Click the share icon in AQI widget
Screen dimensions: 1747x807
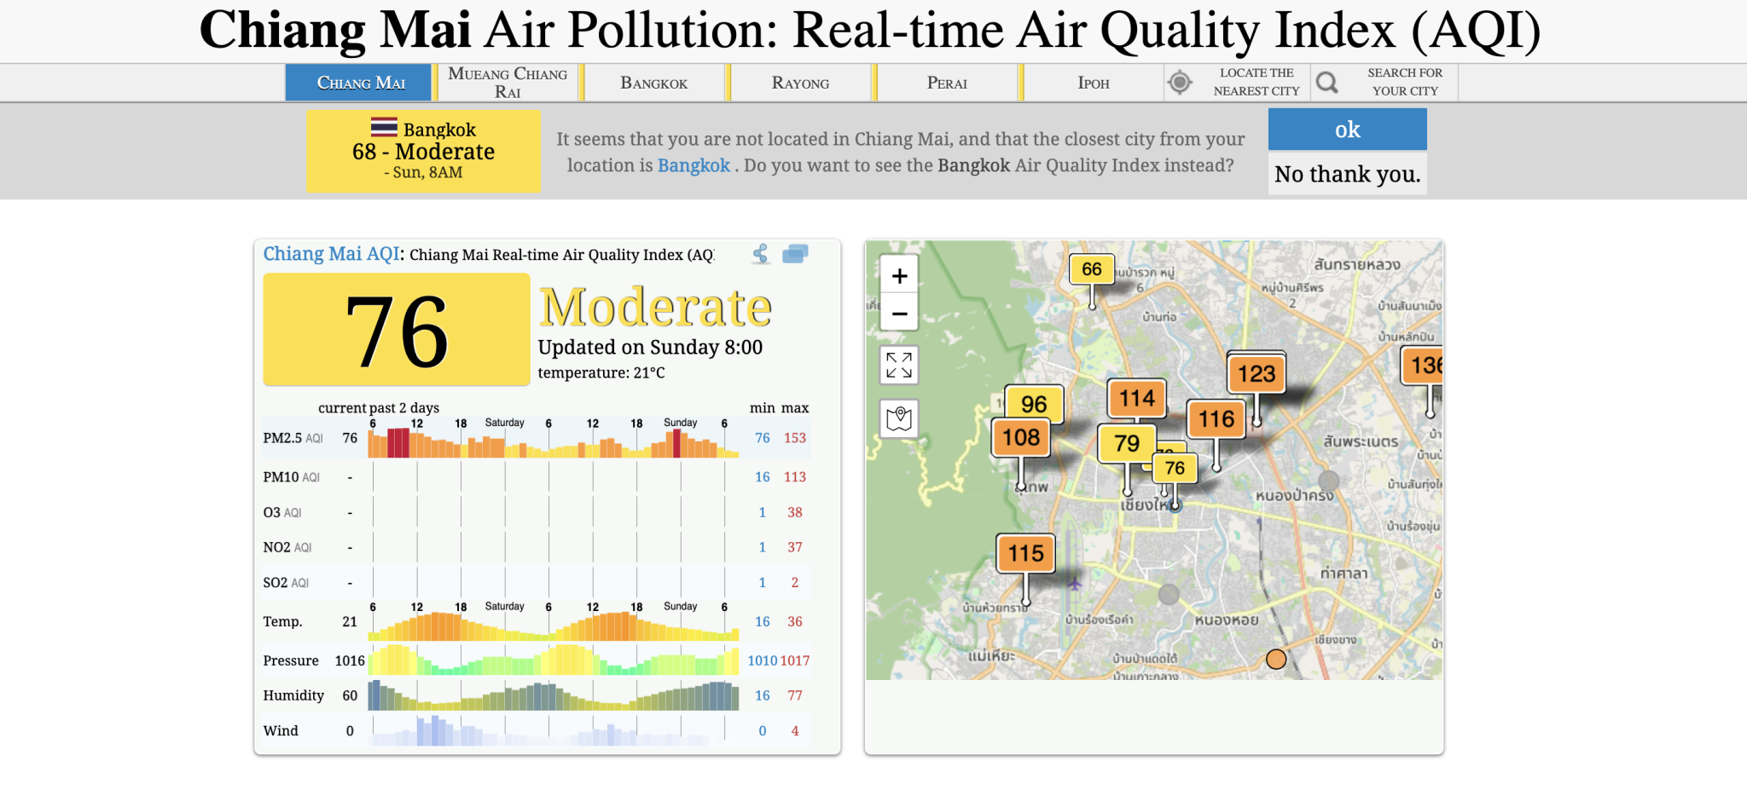(761, 254)
